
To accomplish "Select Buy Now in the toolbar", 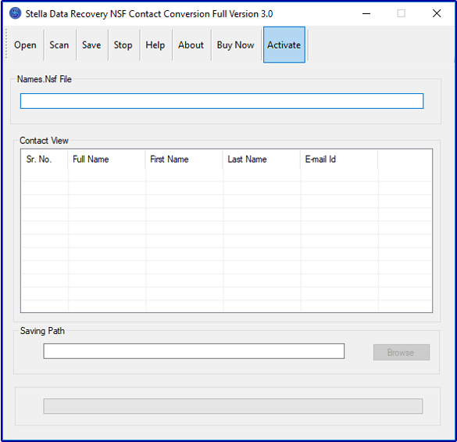I will coord(235,45).
